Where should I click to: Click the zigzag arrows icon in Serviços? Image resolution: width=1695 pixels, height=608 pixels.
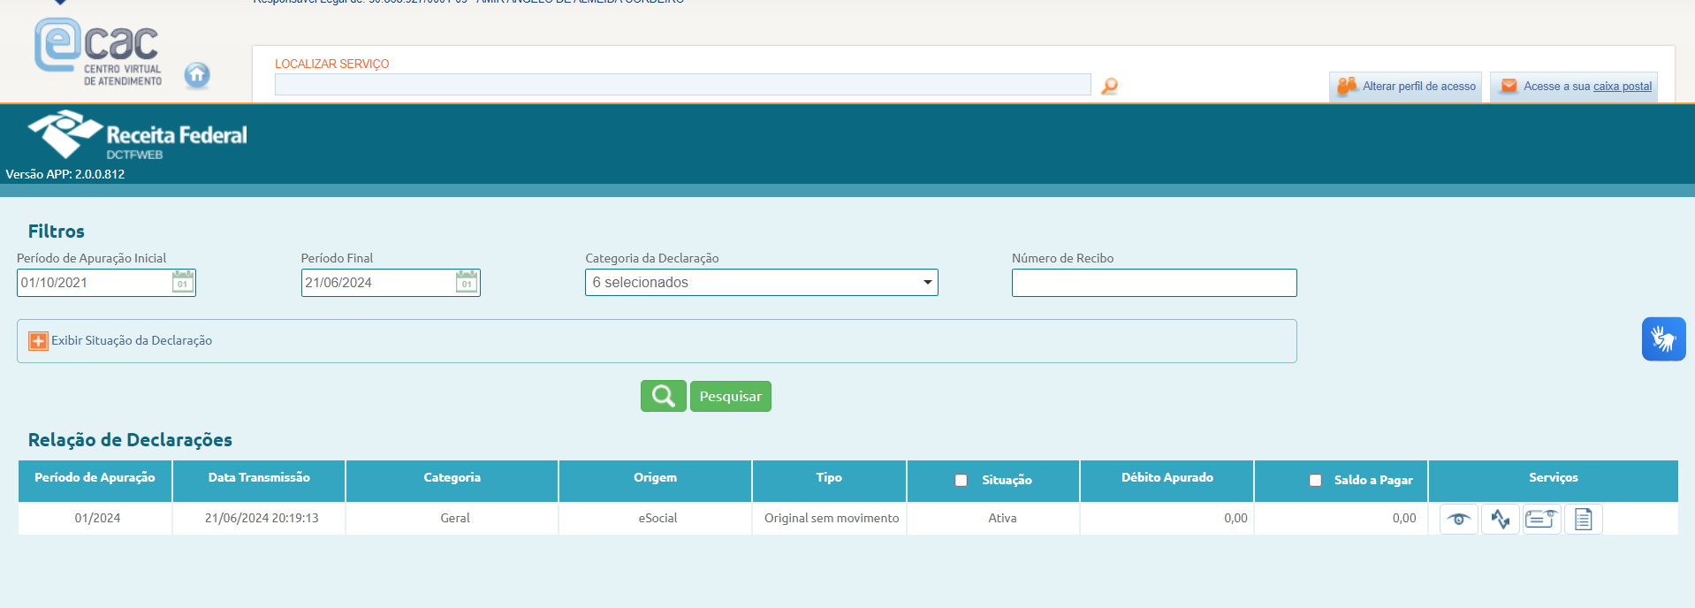[1500, 519]
